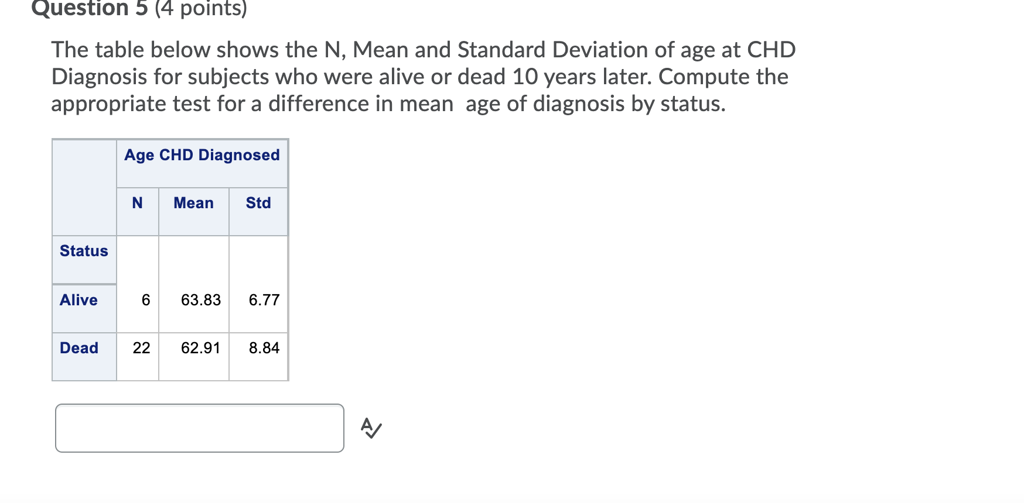
Task: Click the Status row label
Action: (84, 251)
